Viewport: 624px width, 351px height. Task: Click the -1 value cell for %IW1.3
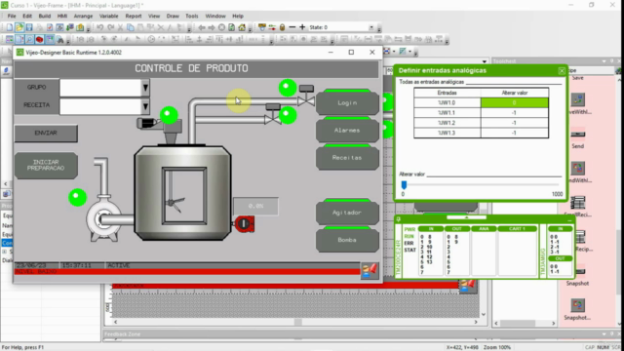(515, 133)
